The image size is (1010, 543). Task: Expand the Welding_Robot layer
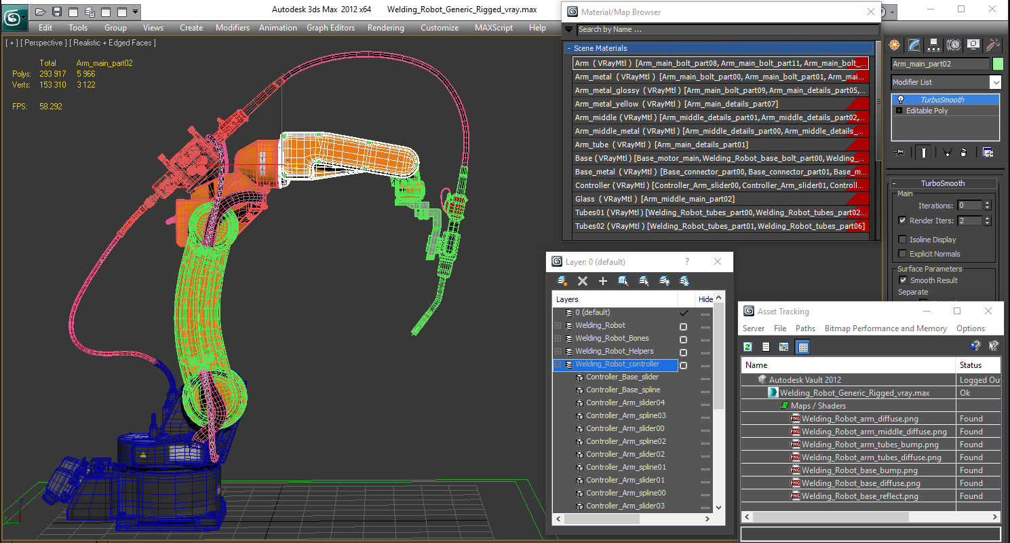(558, 326)
